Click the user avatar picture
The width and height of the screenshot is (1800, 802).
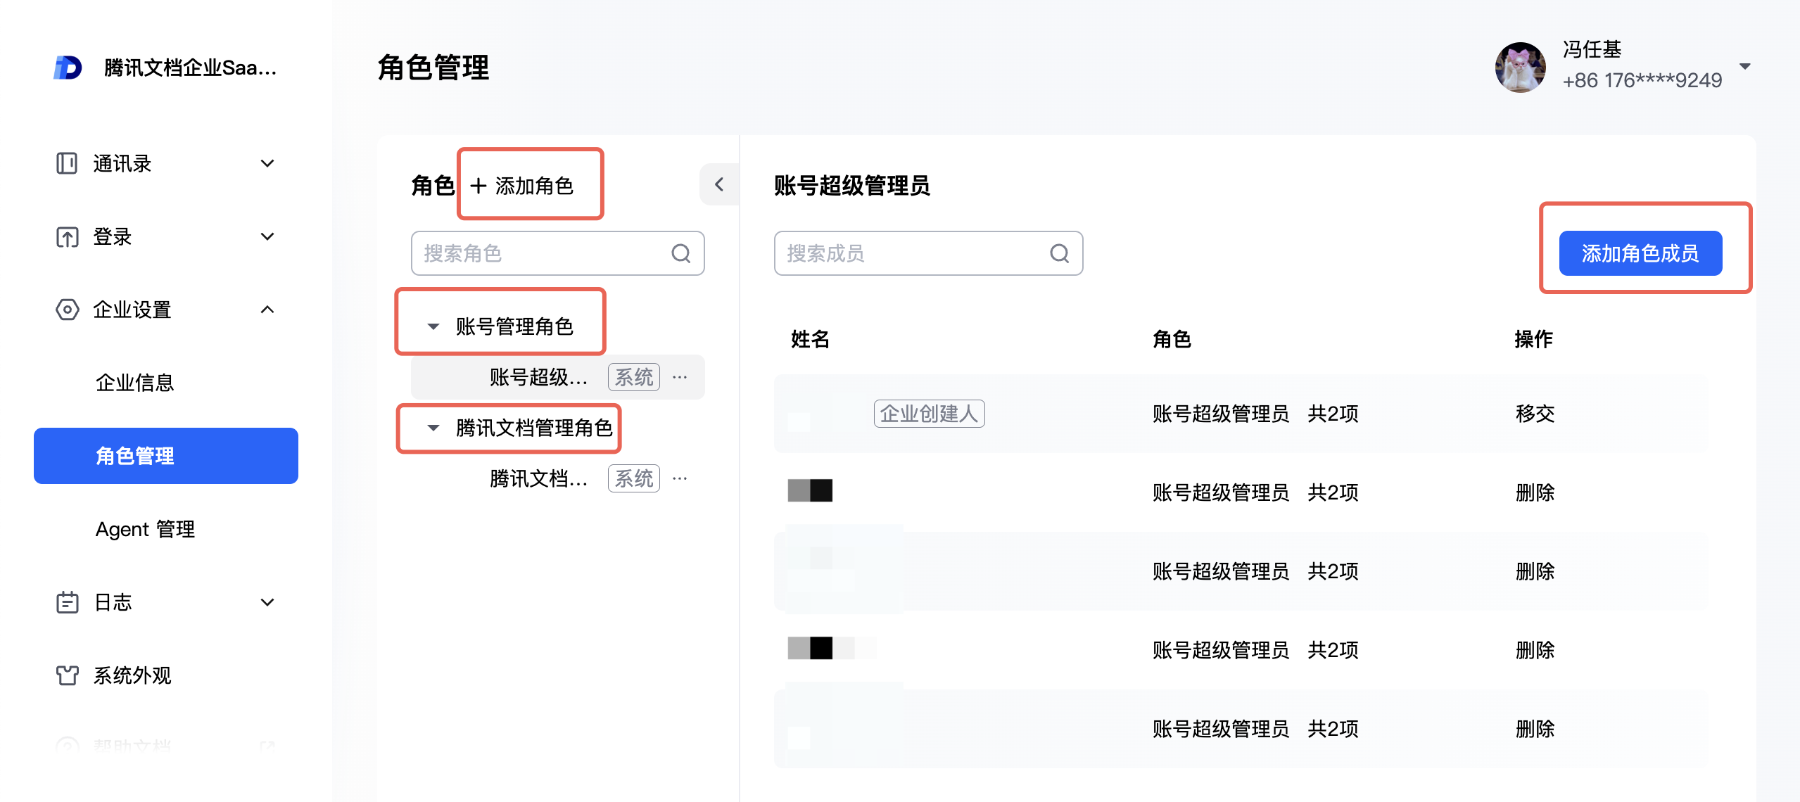click(1520, 66)
